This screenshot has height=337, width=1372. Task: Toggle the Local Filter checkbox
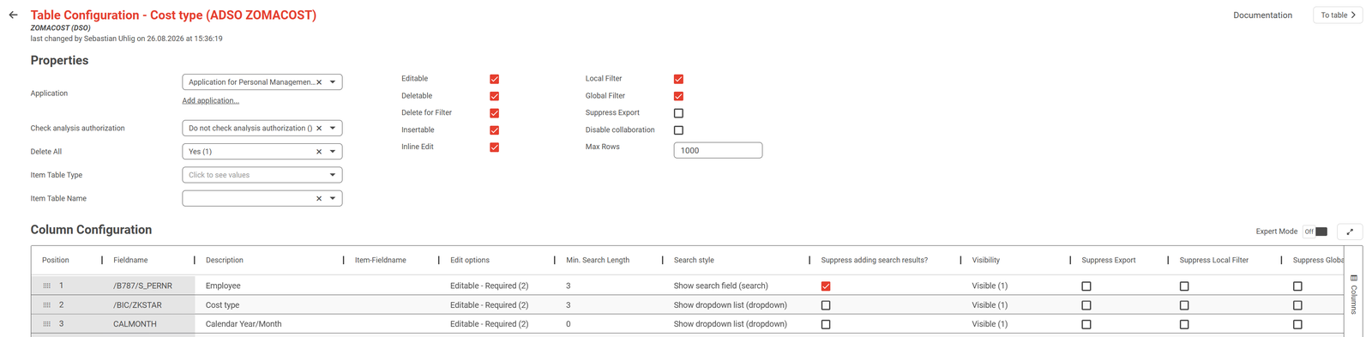pyautogui.click(x=678, y=79)
